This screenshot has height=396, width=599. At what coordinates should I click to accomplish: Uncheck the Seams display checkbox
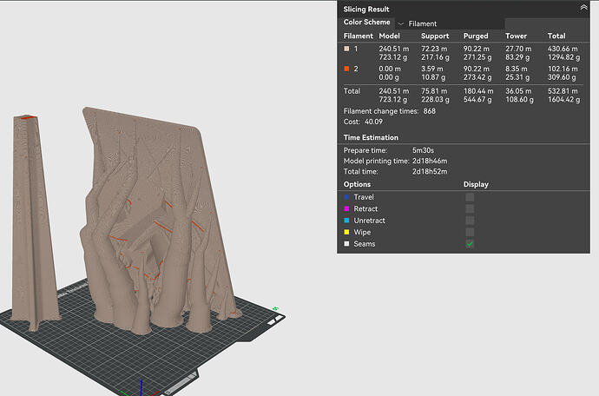470,244
